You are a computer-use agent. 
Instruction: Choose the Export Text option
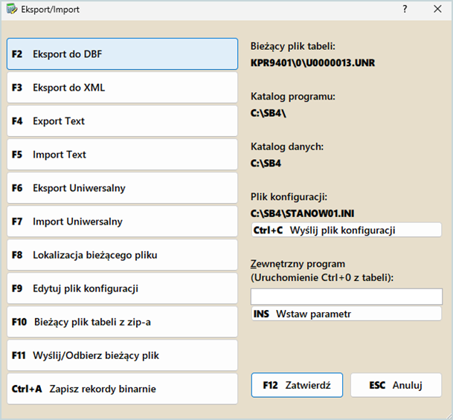click(x=122, y=121)
